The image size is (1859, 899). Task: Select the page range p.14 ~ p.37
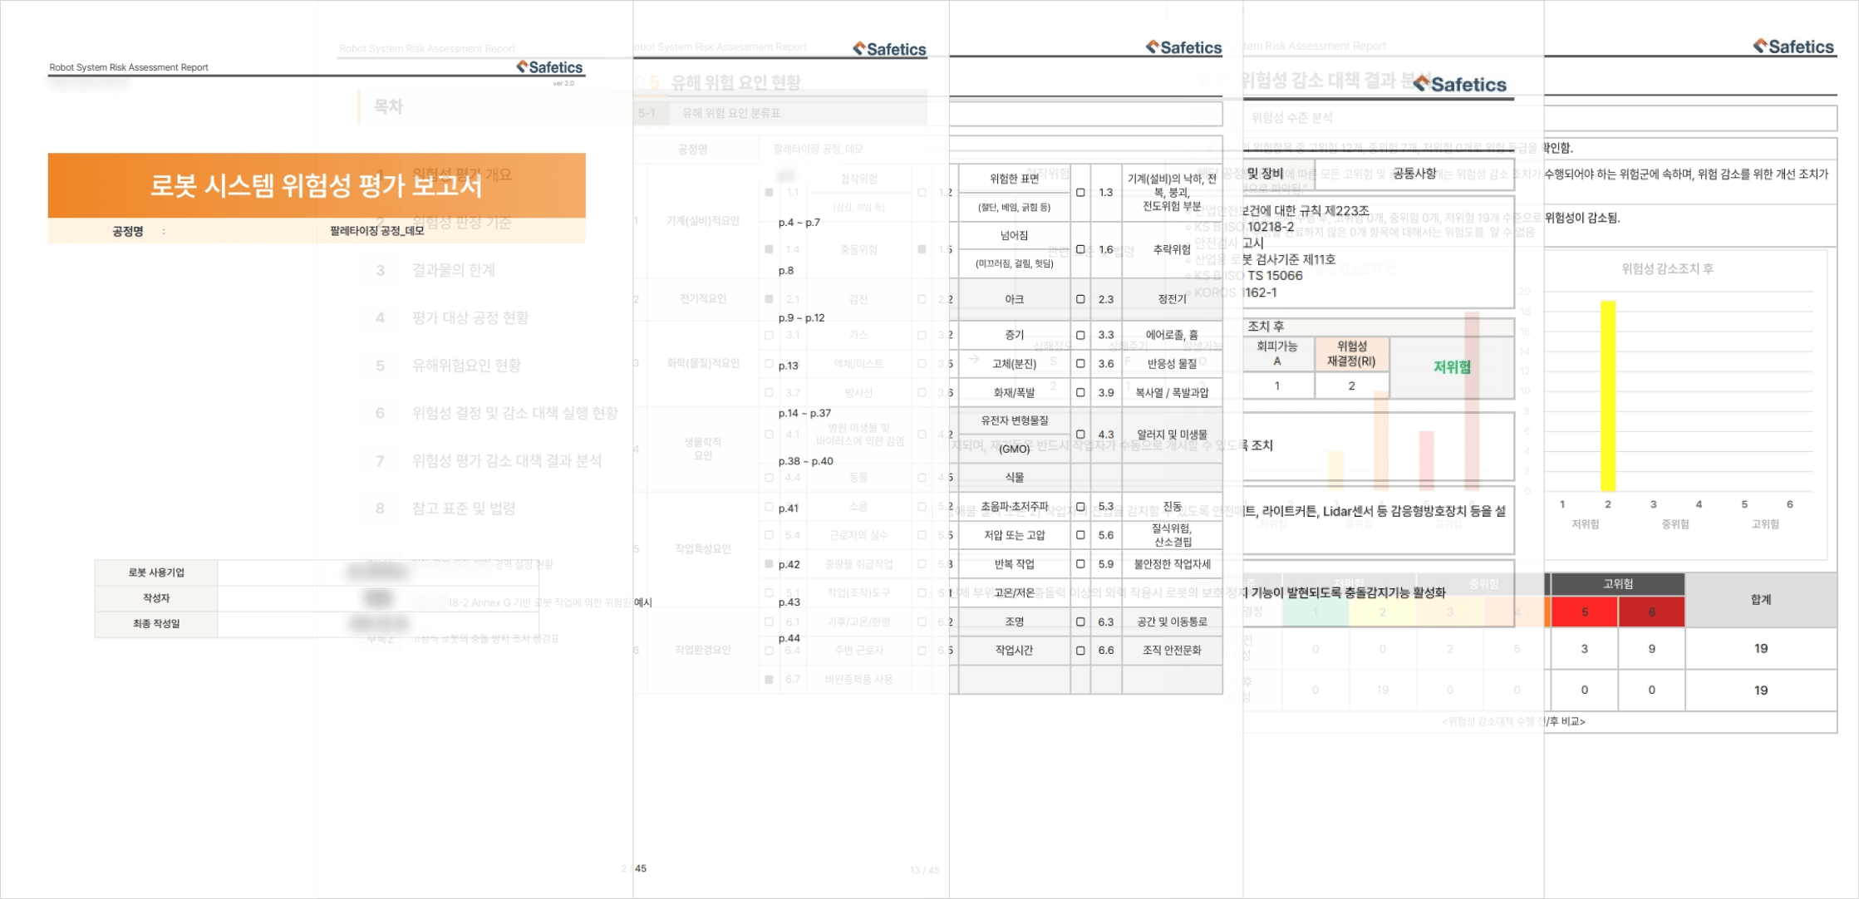coord(804,413)
